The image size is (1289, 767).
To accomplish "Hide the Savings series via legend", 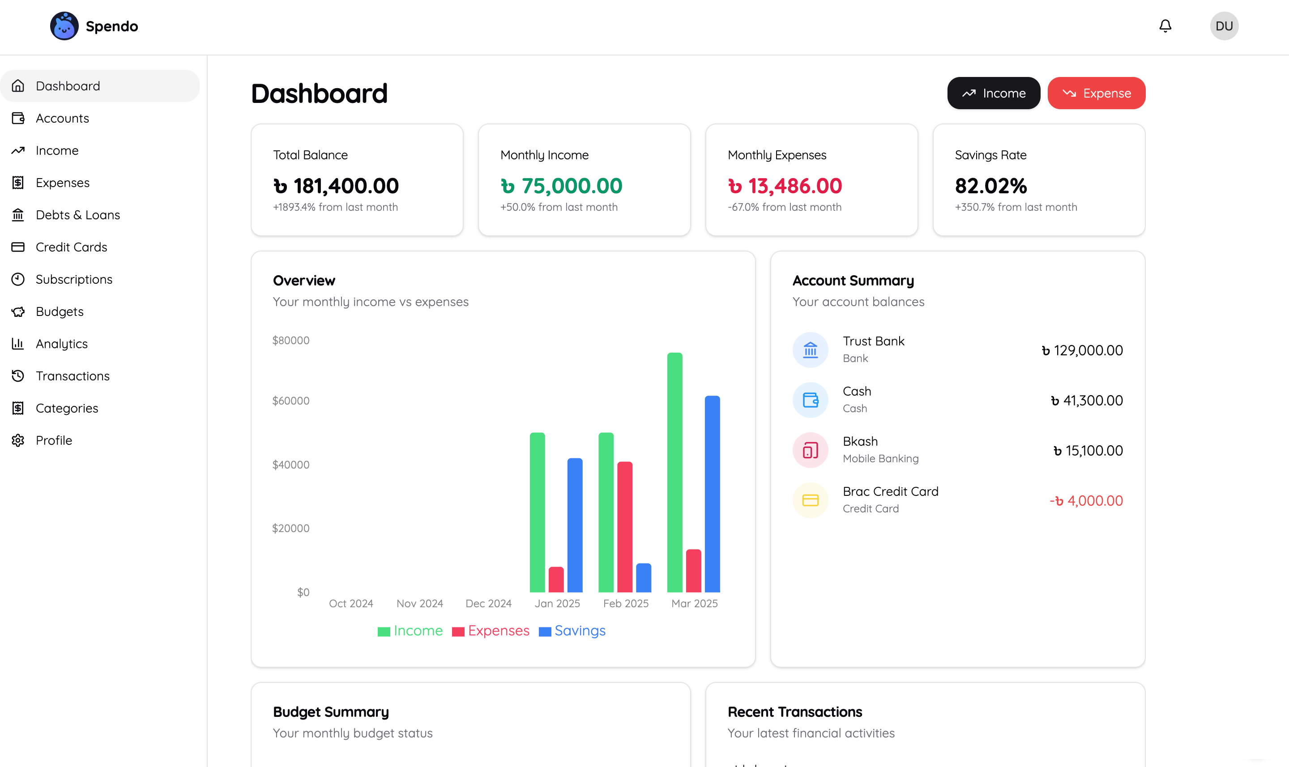I will pos(572,631).
